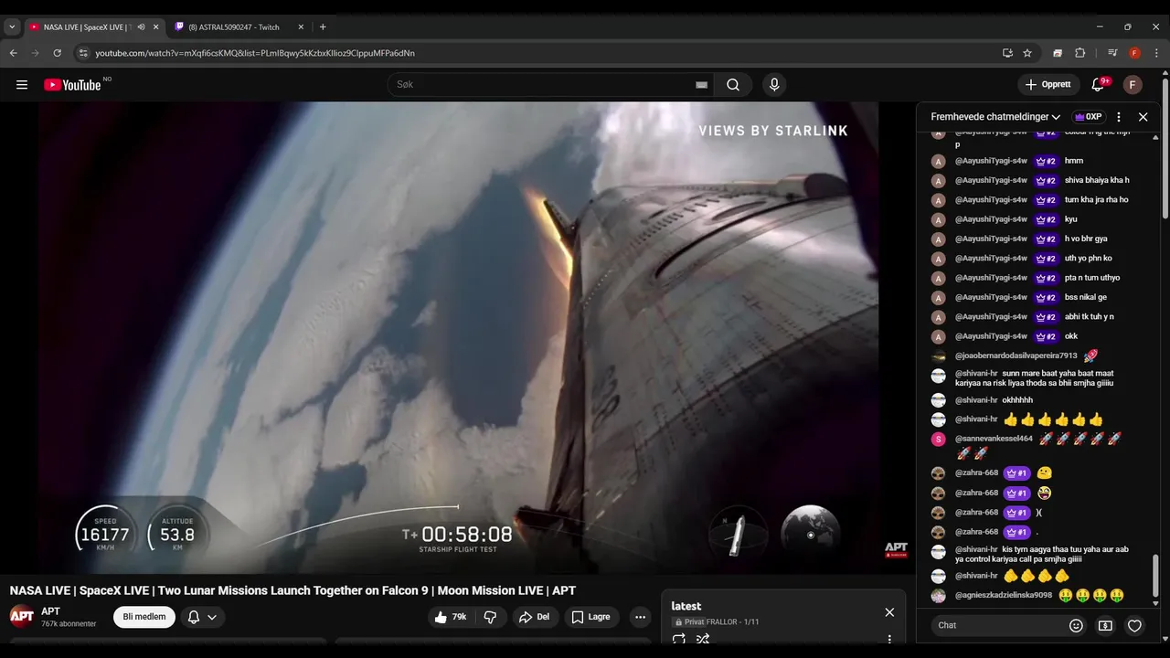Click the 'FRALLOR - 1/11' playlist label

(733, 622)
